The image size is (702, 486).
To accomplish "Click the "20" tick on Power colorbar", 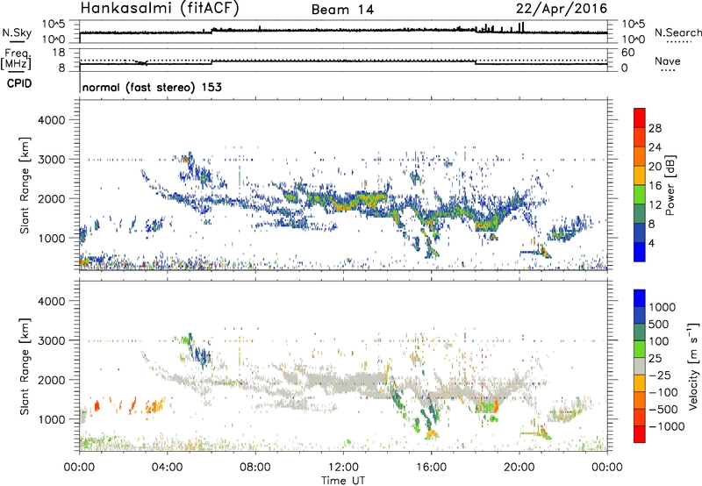I will pos(655,167).
